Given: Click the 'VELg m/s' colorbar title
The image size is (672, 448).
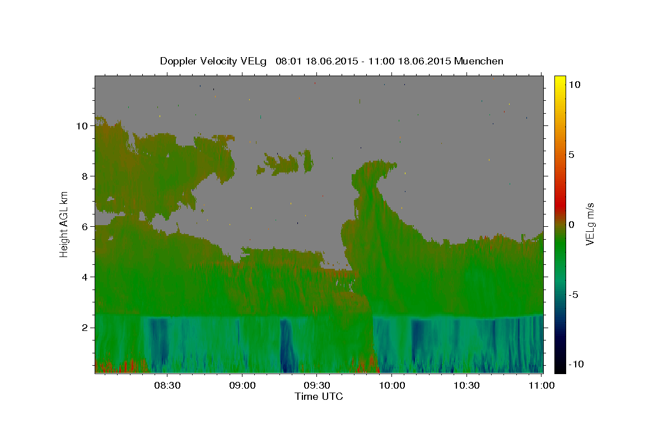Looking at the screenshot, I should [x=590, y=224].
